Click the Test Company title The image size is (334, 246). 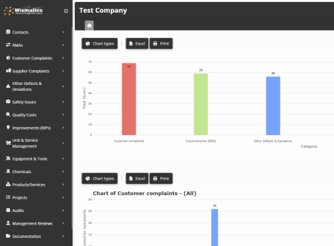click(103, 11)
